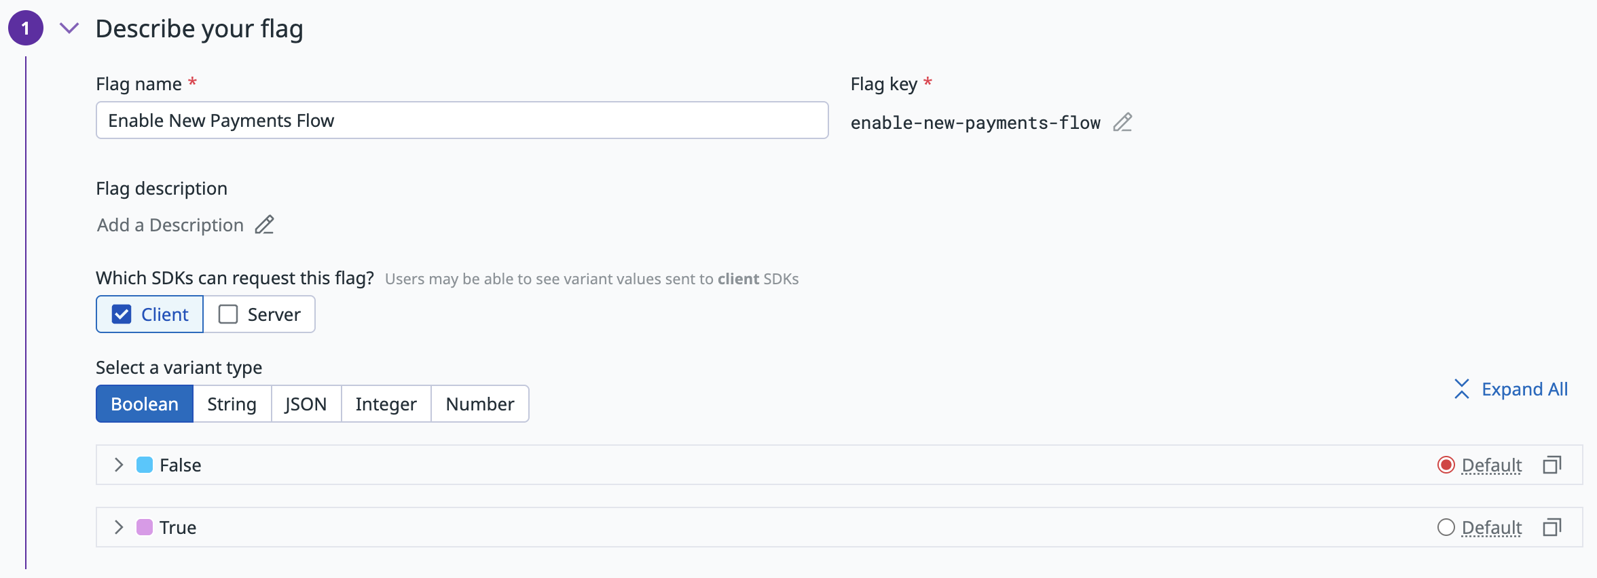Enable the Server SDK checkbox

(x=228, y=314)
